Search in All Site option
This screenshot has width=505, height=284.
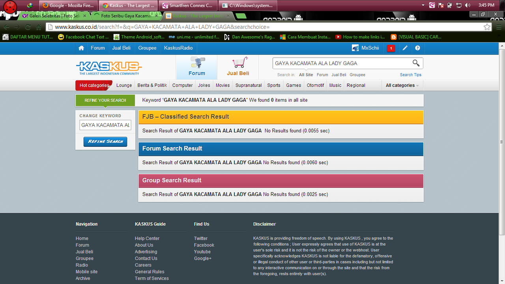(306, 75)
